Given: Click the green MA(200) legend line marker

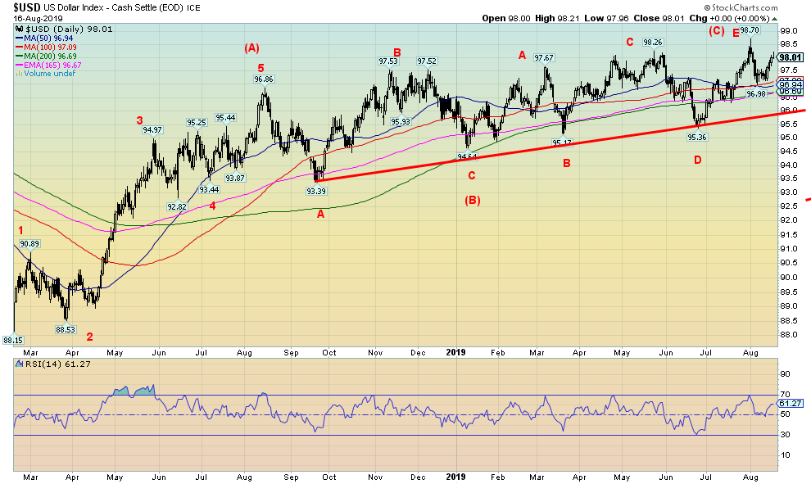Looking at the screenshot, I should tap(18, 56).
